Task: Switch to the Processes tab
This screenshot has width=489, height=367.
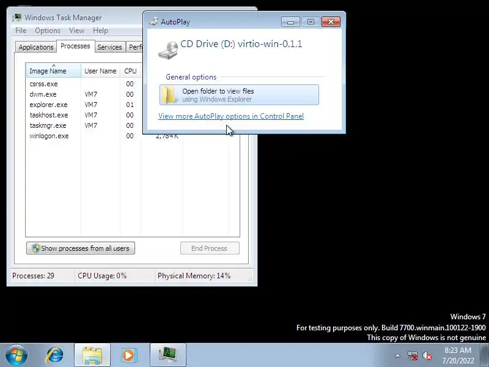Action: click(x=75, y=46)
